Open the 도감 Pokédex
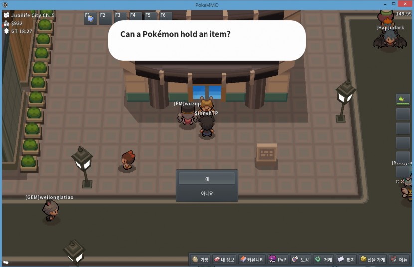 [300, 260]
